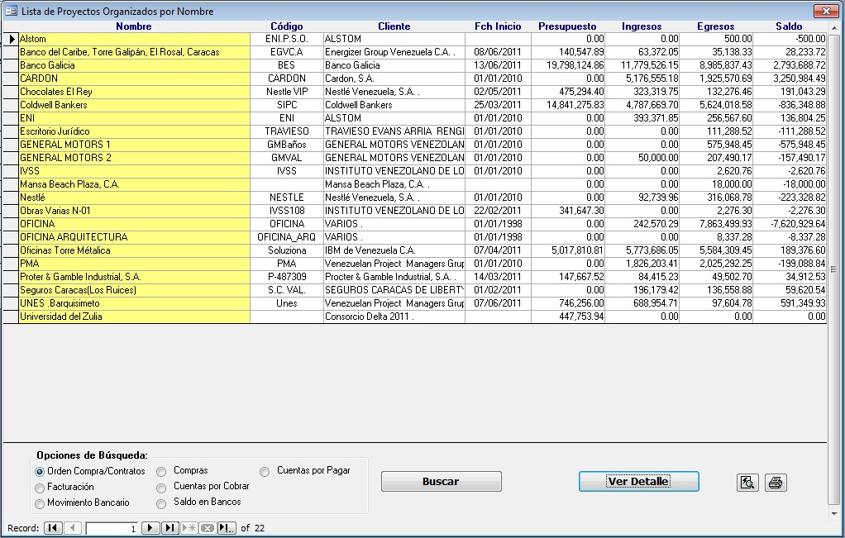845x538 pixels.
Task: Click the form icon in title bar
Action: (x=11, y=11)
